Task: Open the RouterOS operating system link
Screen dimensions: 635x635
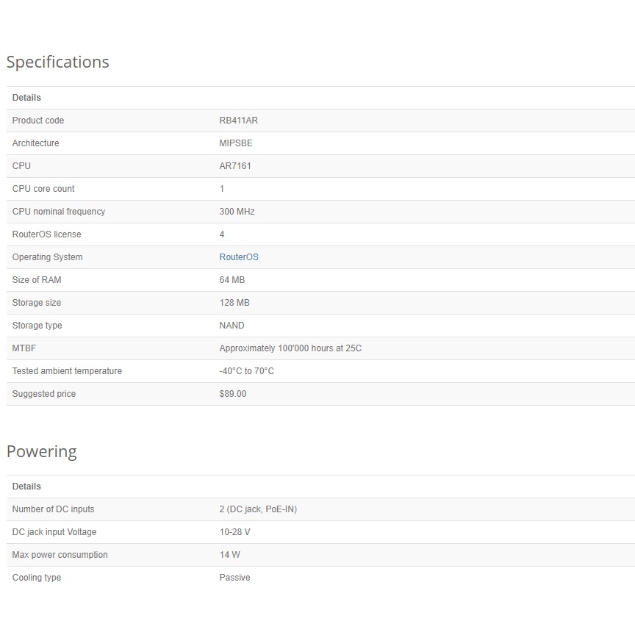Action: point(239,257)
